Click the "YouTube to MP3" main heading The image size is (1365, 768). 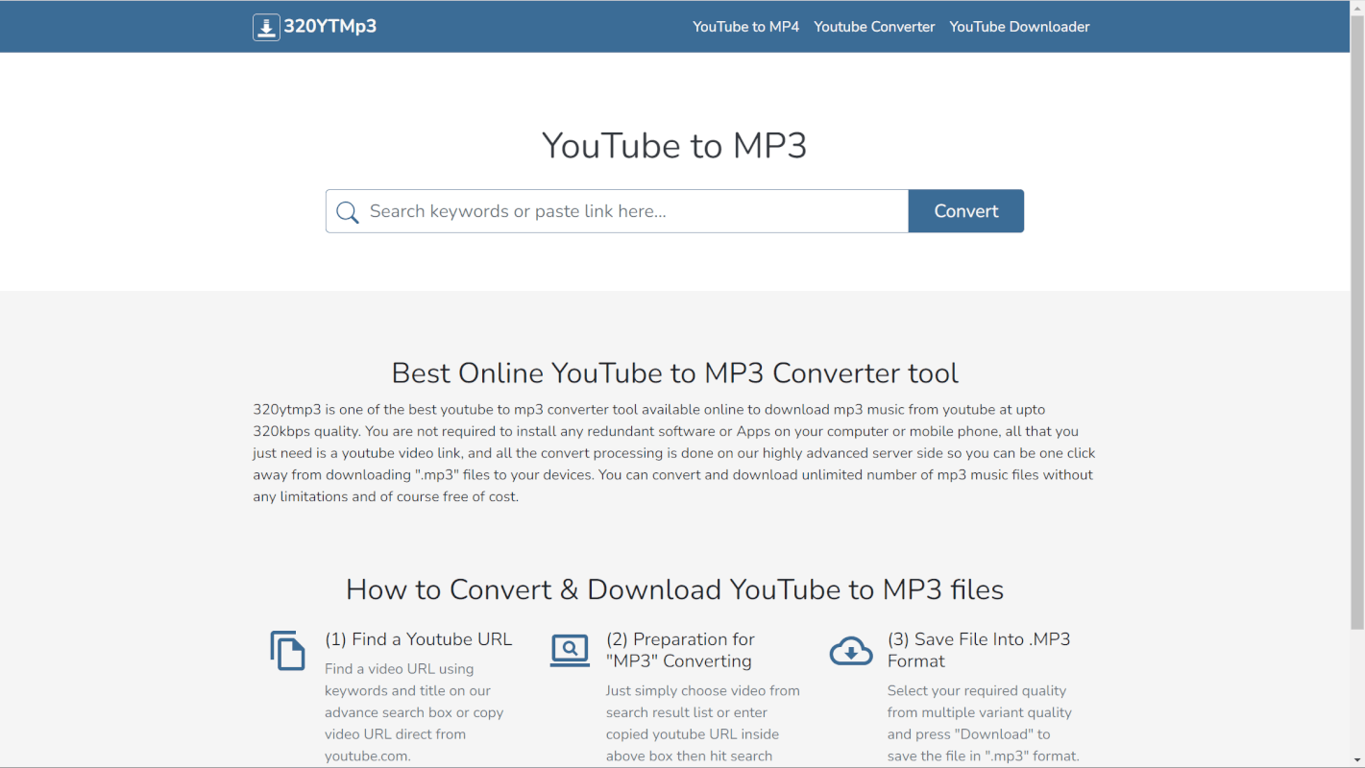point(674,146)
